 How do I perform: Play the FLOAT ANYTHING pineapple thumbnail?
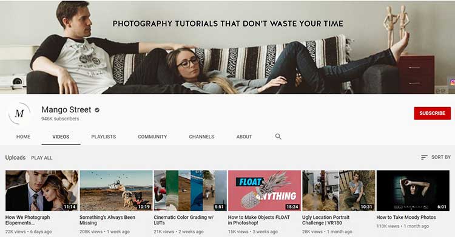[x=265, y=190]
